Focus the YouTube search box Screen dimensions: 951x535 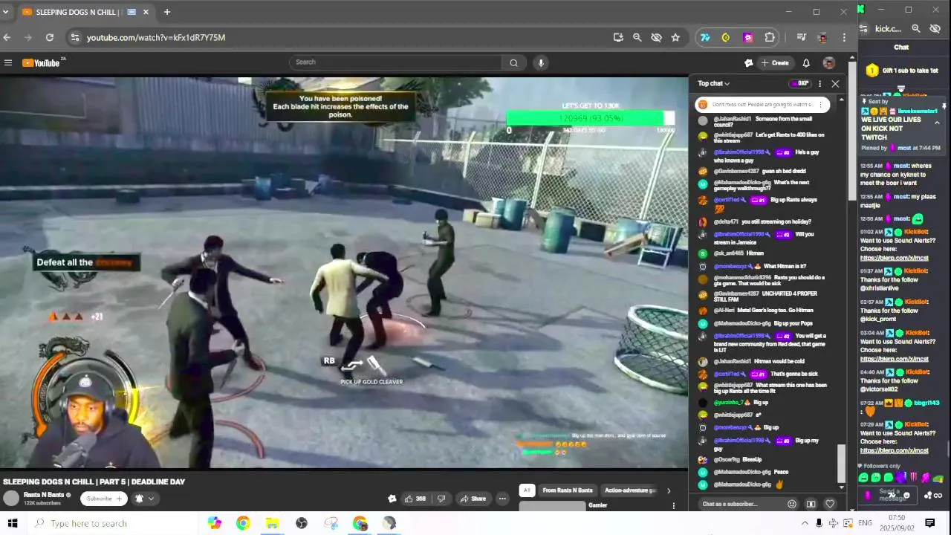click(396, 62)
